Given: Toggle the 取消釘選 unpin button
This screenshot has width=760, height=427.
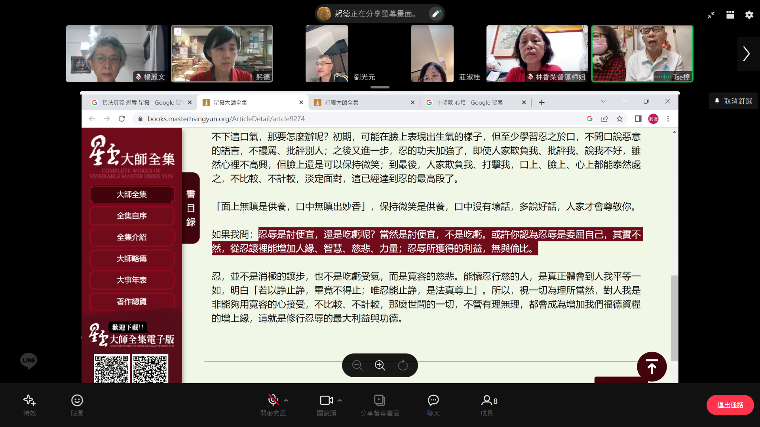Looking at the screenshot, I should click(733, 101).
